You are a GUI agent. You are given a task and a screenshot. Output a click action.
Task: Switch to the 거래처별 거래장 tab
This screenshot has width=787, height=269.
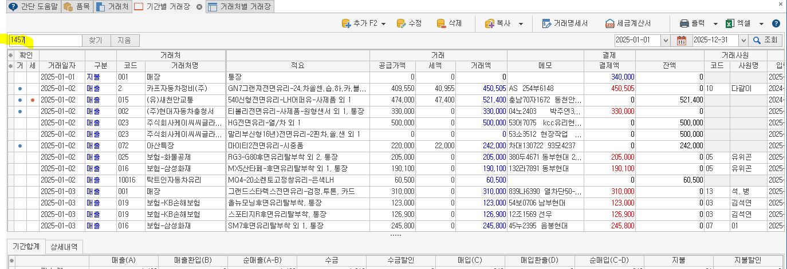coord(239,7)
